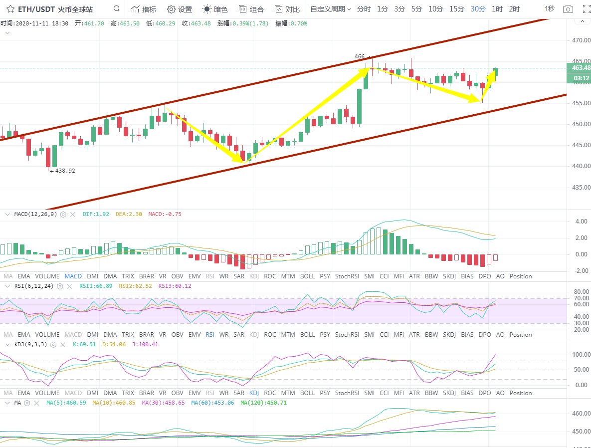Collapse the KDJ indicator panel
Image resolution: width=591 pixels, height=448 pixels.
point(7,344)
